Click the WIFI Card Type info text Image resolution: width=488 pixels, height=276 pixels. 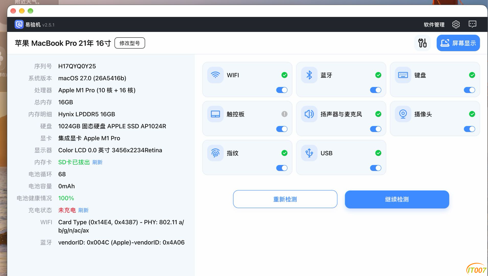click(x=121, y=226)
